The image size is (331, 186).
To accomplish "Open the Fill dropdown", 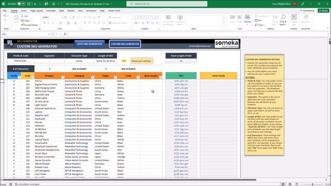I will (x=259, y=21).
